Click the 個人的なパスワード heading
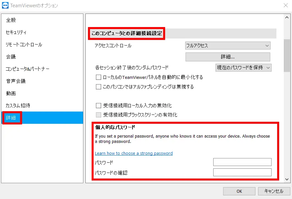Viewport: 292px width, 199px height. 115,127
